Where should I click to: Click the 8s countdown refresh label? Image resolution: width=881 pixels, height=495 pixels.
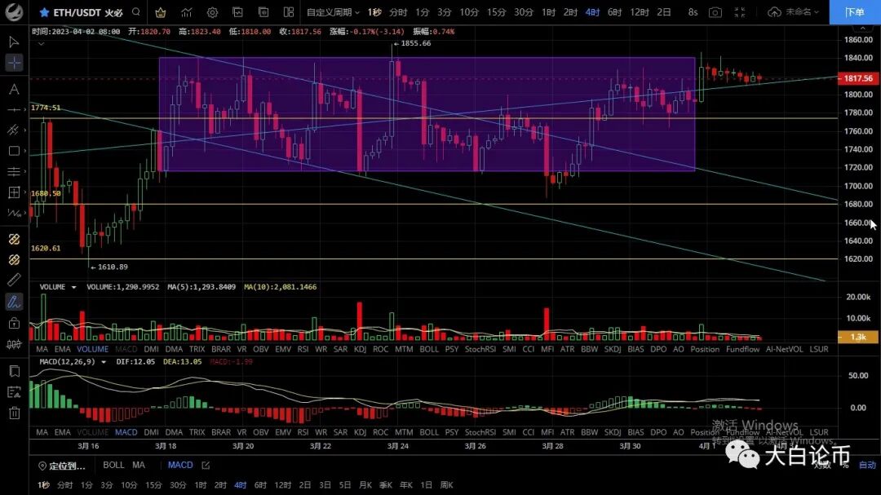[693, 11]
